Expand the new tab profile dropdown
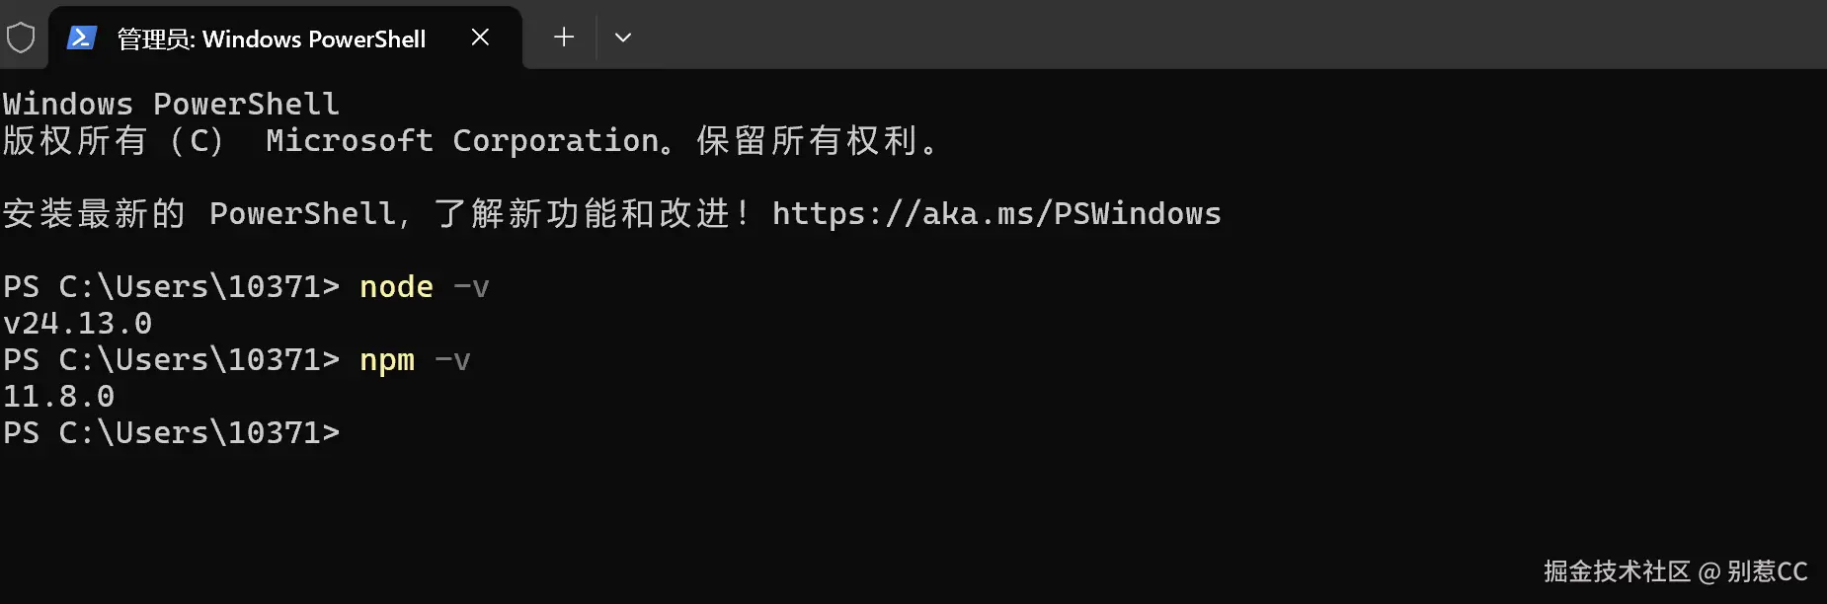Screen dimensions: 1827x604 (x=622, y=38)
